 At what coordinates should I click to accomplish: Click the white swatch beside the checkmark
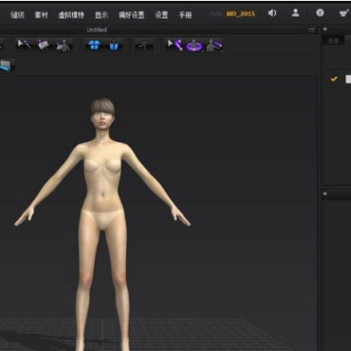pos(348,79)
